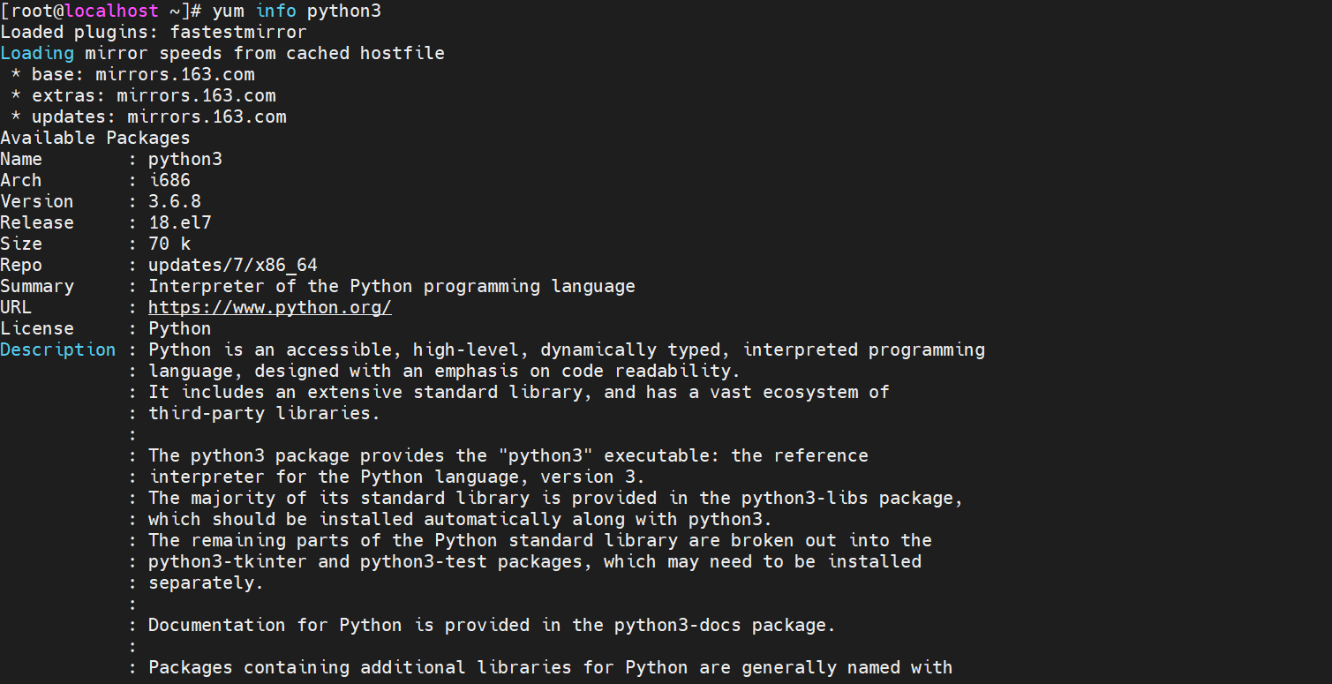The width and height of the screenshot is (1332, 684).
Task: Click the 'yum info python3' command text
Action: click(x=297, y=11)
